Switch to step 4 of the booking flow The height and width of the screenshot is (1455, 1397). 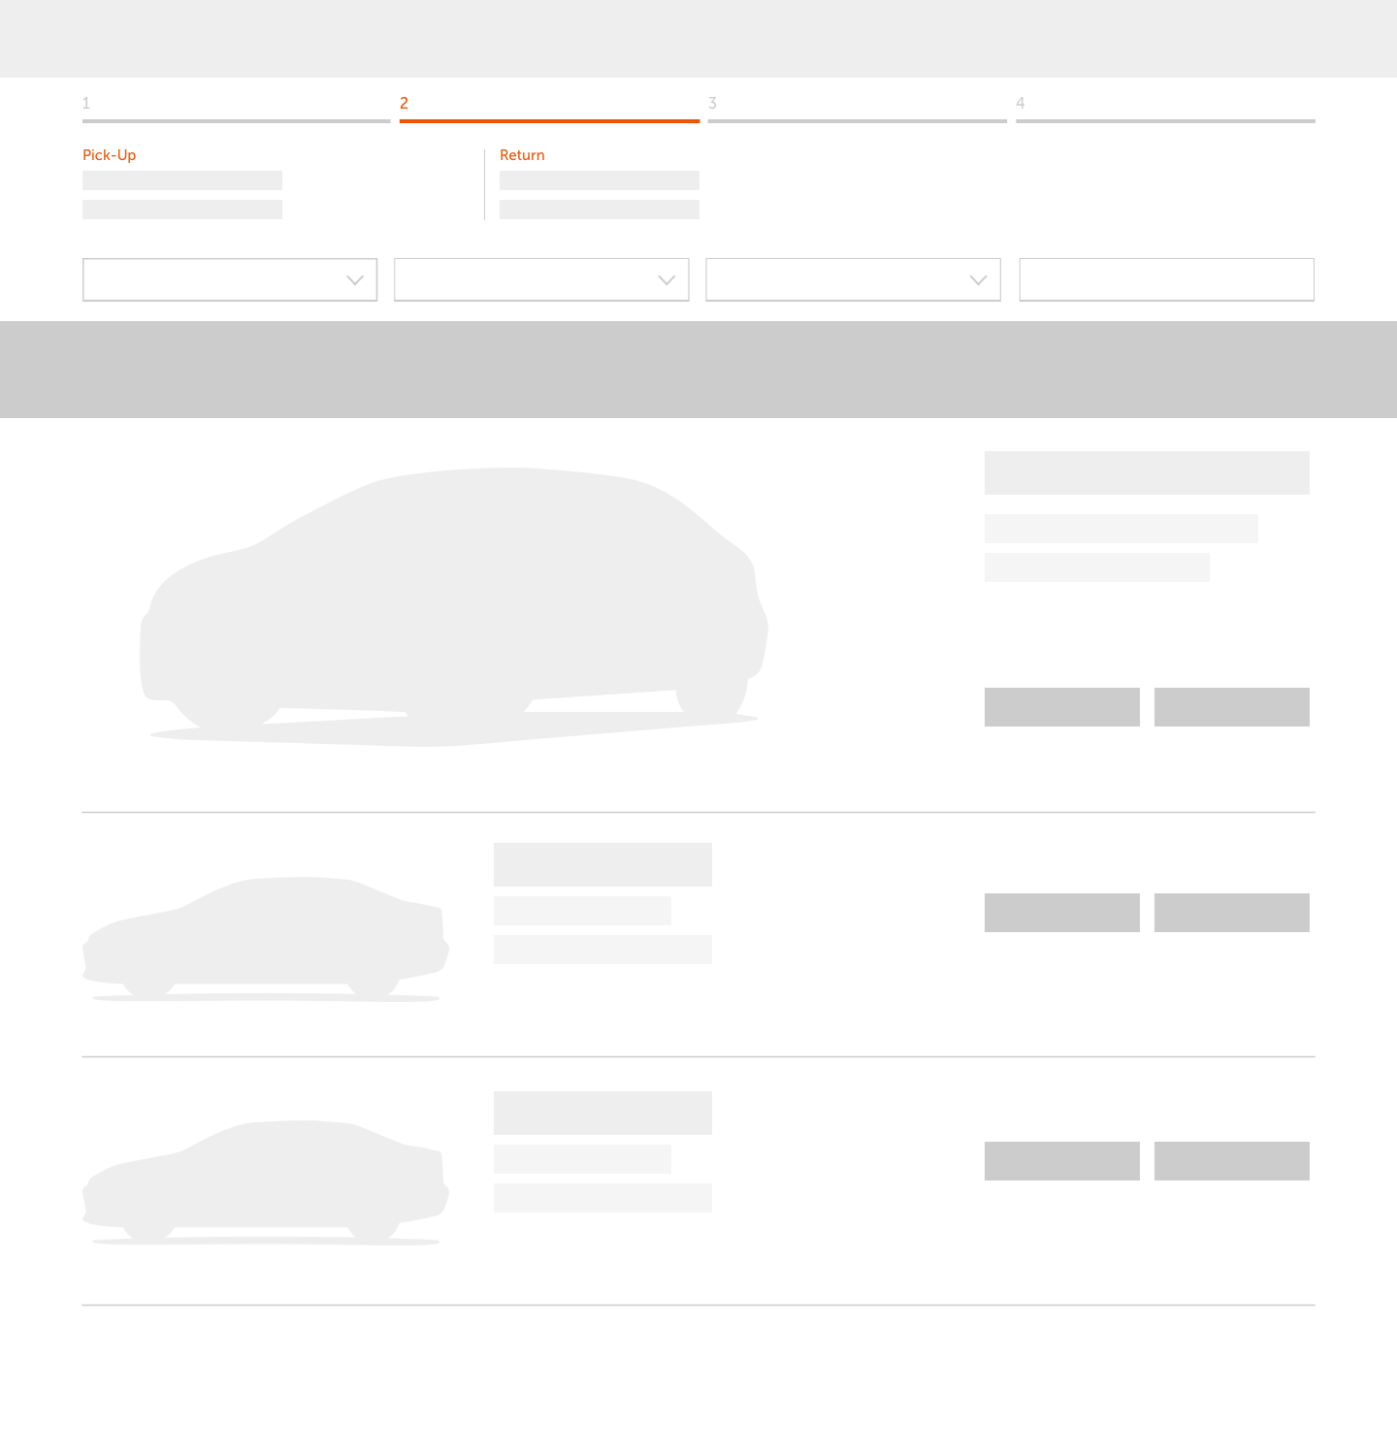(x=1166, y=120)
